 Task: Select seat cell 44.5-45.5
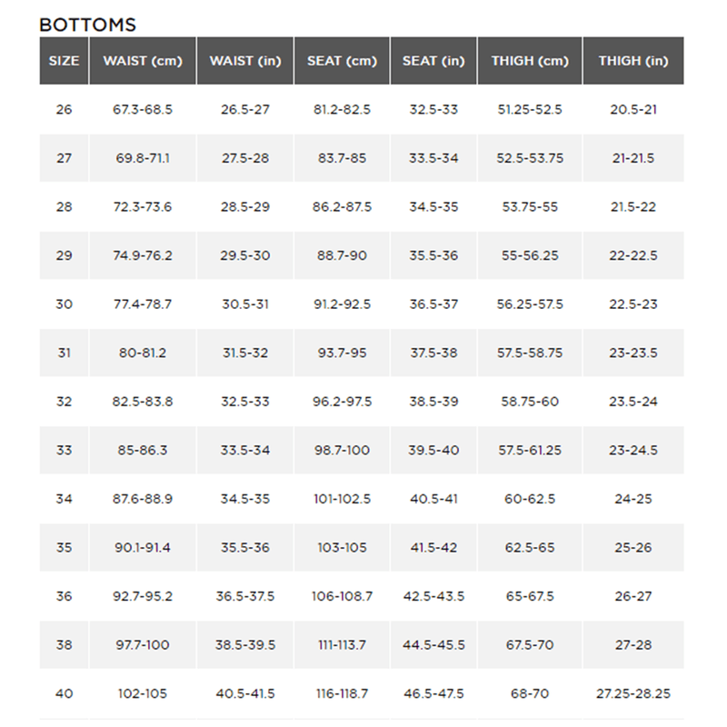tap(433, 644)
